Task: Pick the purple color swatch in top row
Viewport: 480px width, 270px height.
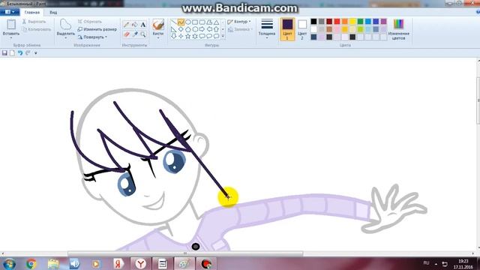Action: point(383,22)
